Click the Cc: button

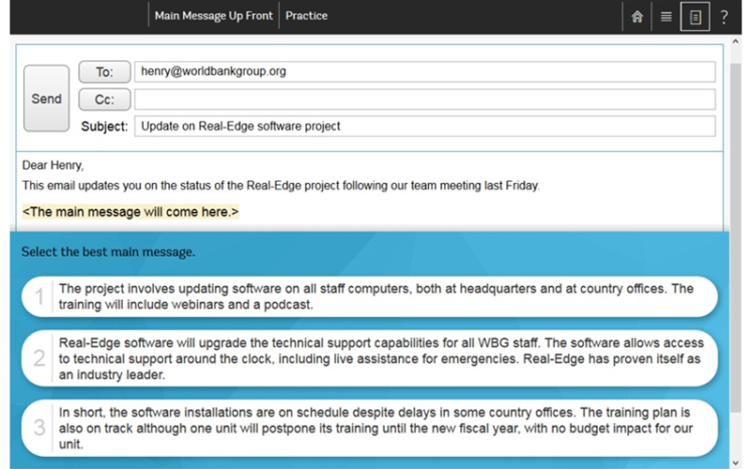[x=104, y=99]
